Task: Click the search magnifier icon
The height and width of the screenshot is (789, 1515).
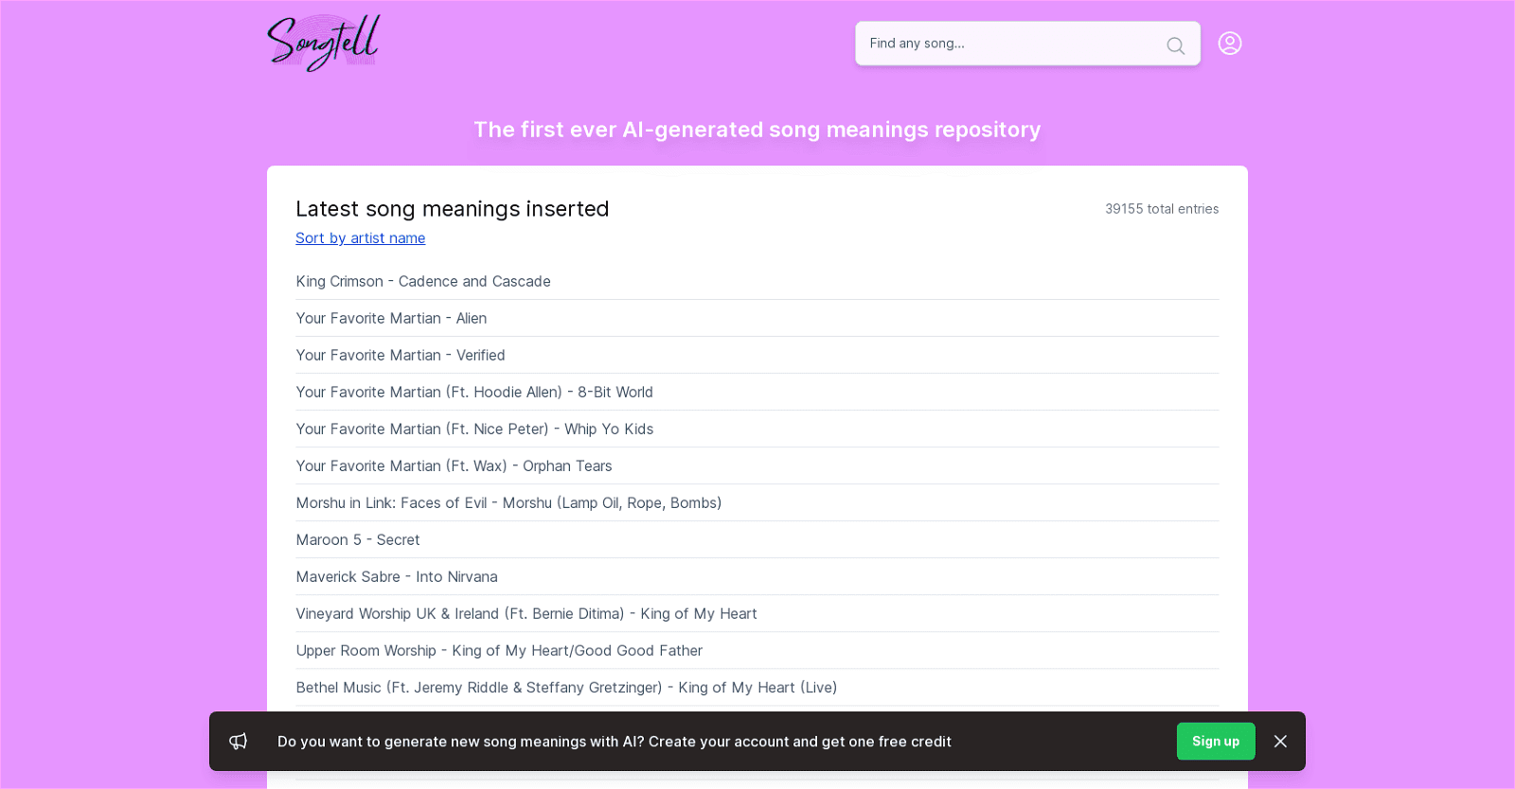Action: tap(1175, 45)
